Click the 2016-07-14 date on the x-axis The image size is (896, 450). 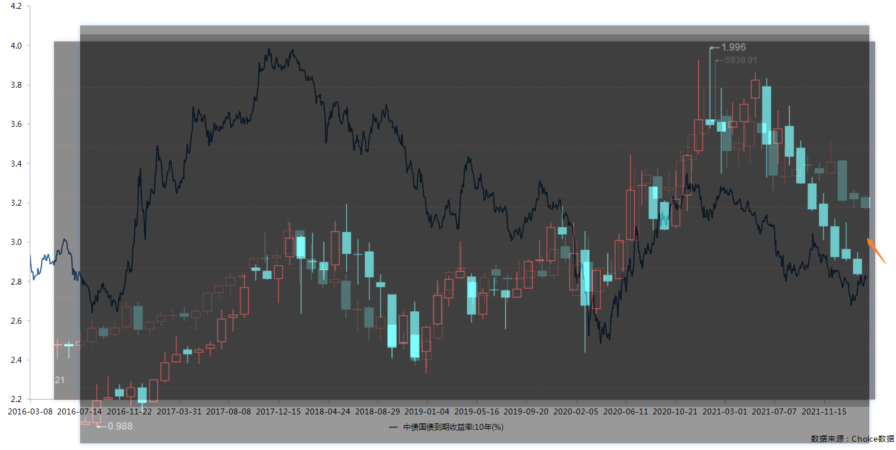[80, 410]
